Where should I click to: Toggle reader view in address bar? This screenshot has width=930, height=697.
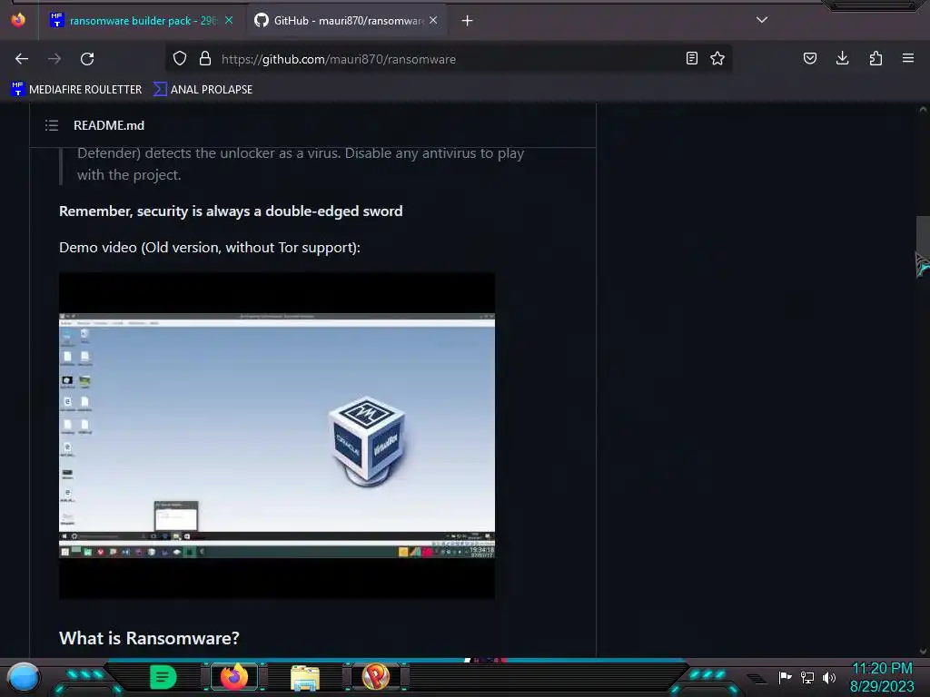pyautogui.click(x=691, y=58)
